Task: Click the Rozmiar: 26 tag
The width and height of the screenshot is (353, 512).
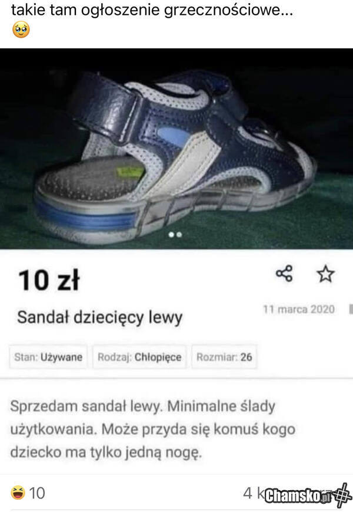Action: coord(224,357)
